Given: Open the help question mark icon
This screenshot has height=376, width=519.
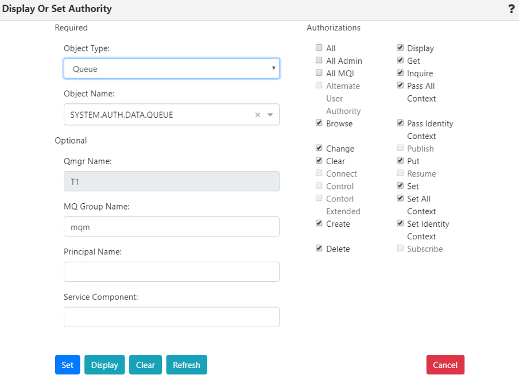Looking at the screenshot, I should (512, 9).
